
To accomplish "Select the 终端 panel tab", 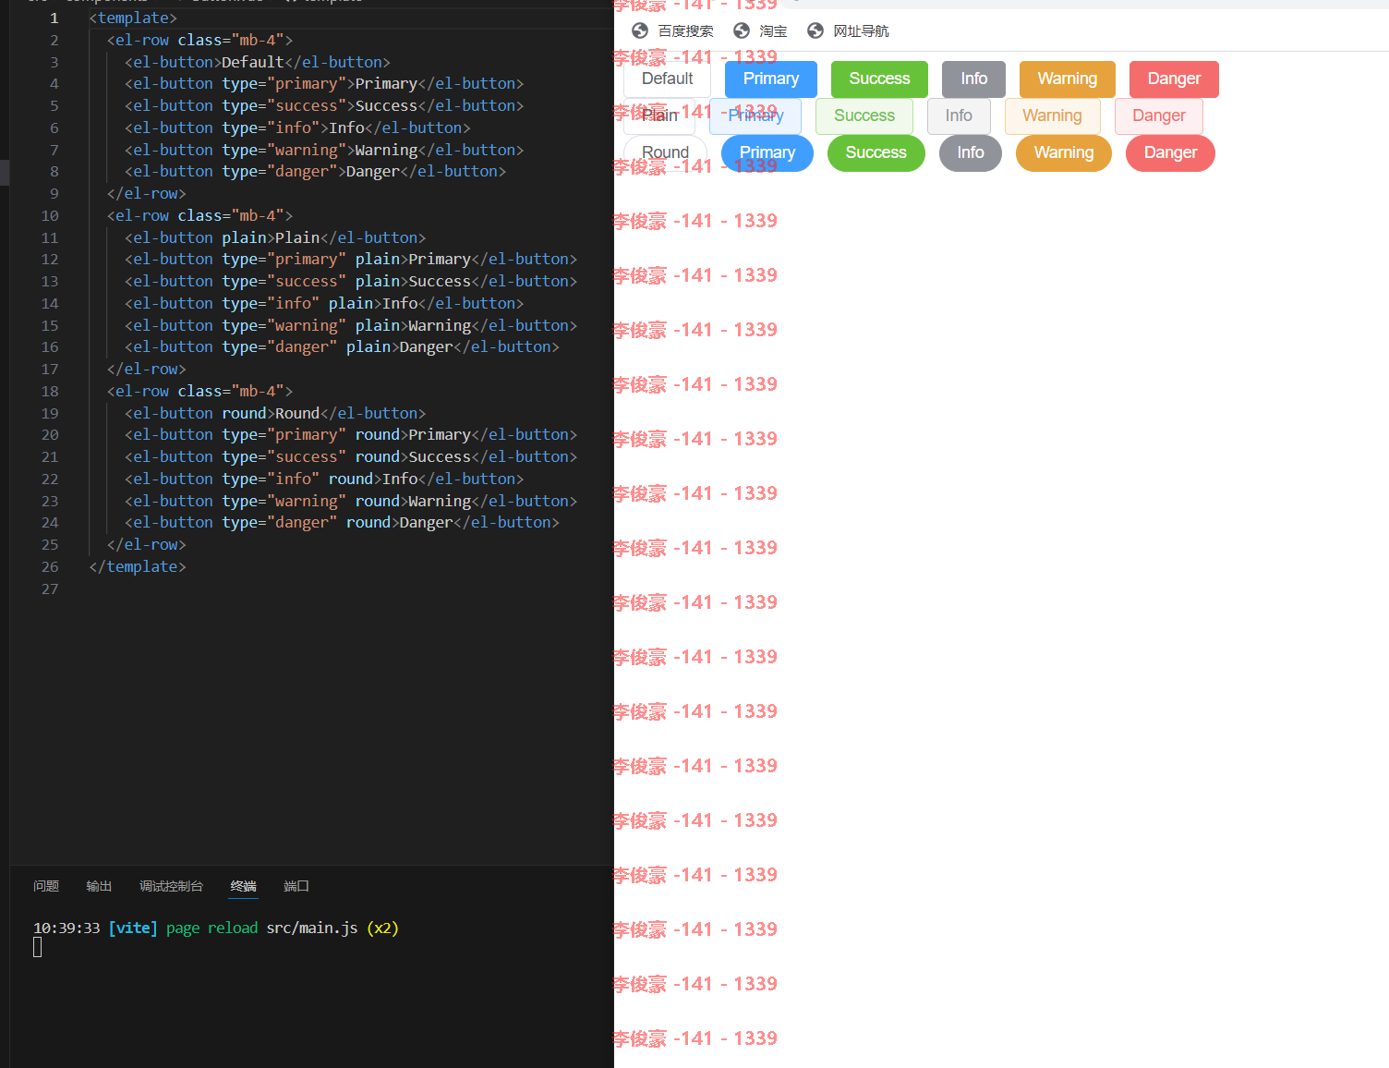I will (x=244, y=886).
